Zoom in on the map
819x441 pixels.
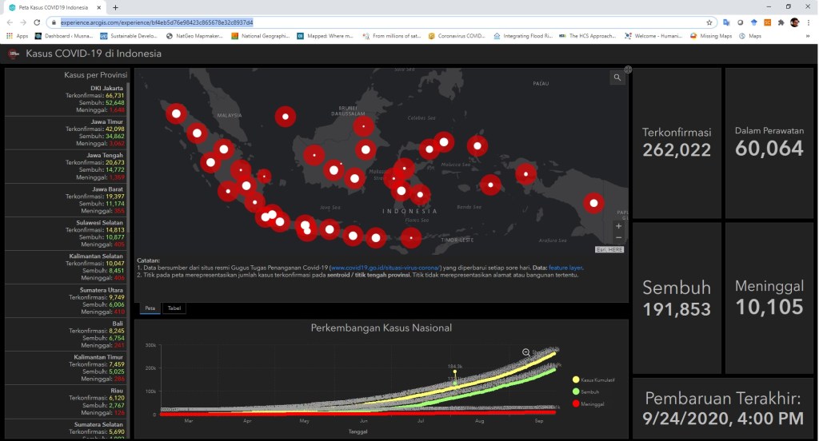(618, 226)
